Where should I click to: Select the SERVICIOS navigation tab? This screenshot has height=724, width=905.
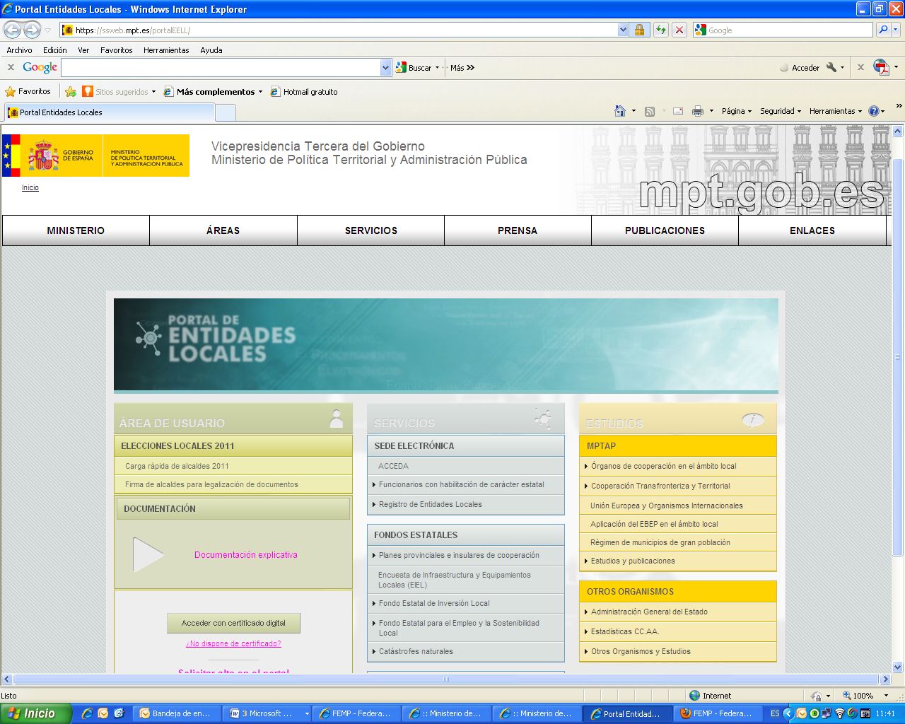click(x=370, y=230)
